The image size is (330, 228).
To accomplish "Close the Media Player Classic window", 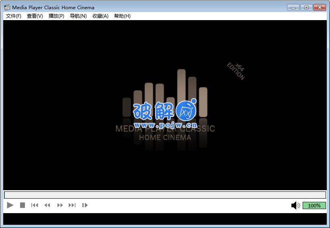I will (x=320, y=8).
